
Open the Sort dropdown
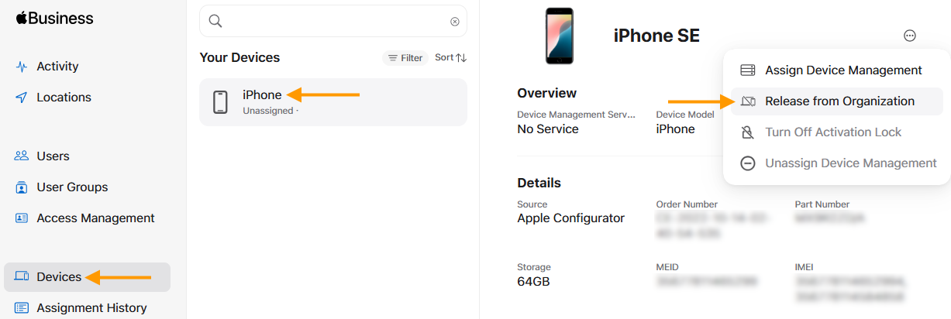450,57
